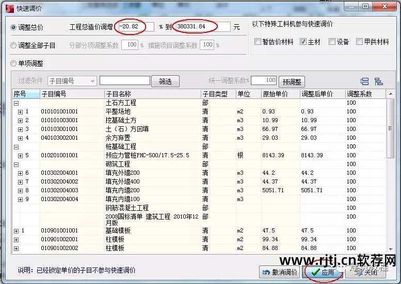Select the 钢筋混凝土工程 row
Image resolution: width=401 pixels, height=284 pixels.
pos(200,208)
